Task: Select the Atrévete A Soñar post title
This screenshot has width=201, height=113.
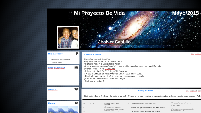Action: pyautogui.click(x=92, y=55)
